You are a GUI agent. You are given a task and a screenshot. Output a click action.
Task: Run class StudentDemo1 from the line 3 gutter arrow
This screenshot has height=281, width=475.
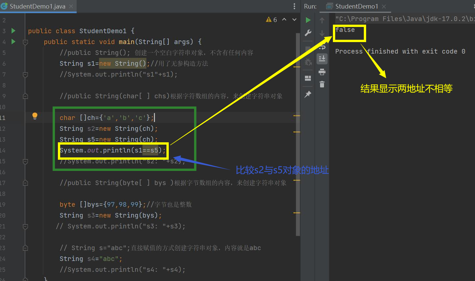coord(13,31)
